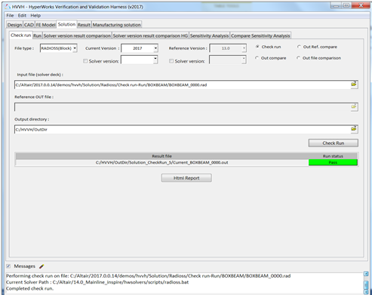372x295 pixels.
Task: Toggle the Messages checkbox
Action: (8, 266)
